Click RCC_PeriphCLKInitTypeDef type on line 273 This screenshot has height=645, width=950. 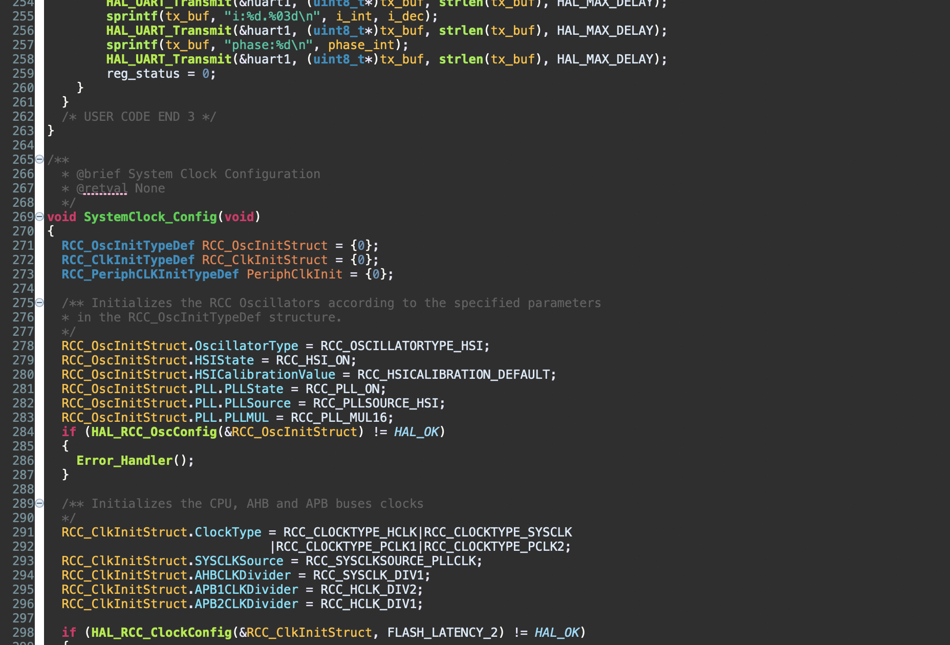(x=150, y=274)
